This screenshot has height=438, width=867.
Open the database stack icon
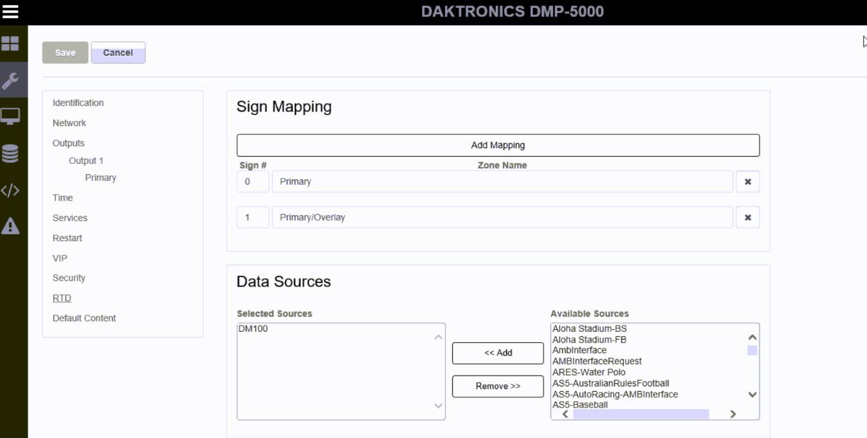10,154
